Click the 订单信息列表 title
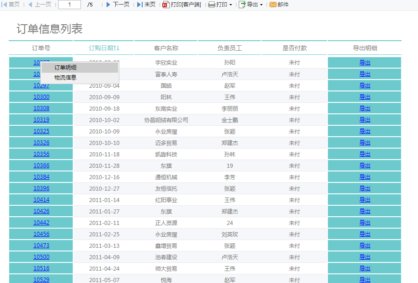 click(x=49, y=28)
